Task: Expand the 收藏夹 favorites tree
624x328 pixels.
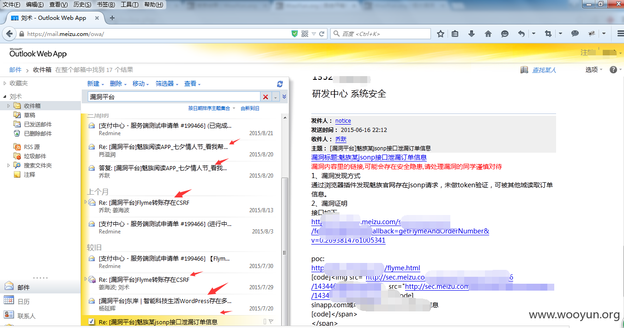Action: pyautogui.click(x=5, y=83)
